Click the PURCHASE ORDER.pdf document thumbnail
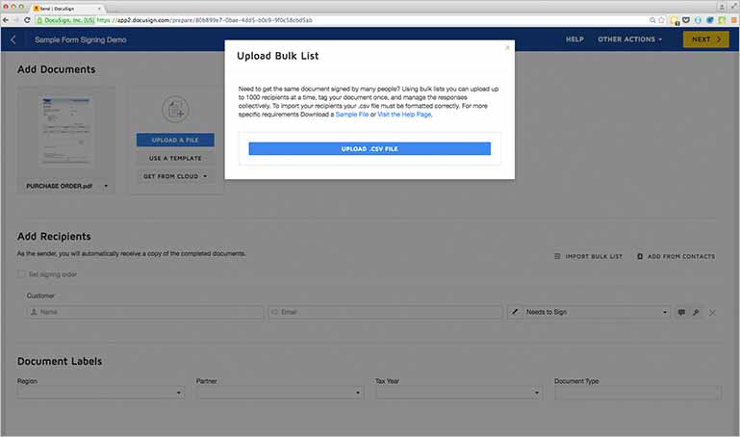Viewport: 740px width, 437px height. click(x=65, y=135)
